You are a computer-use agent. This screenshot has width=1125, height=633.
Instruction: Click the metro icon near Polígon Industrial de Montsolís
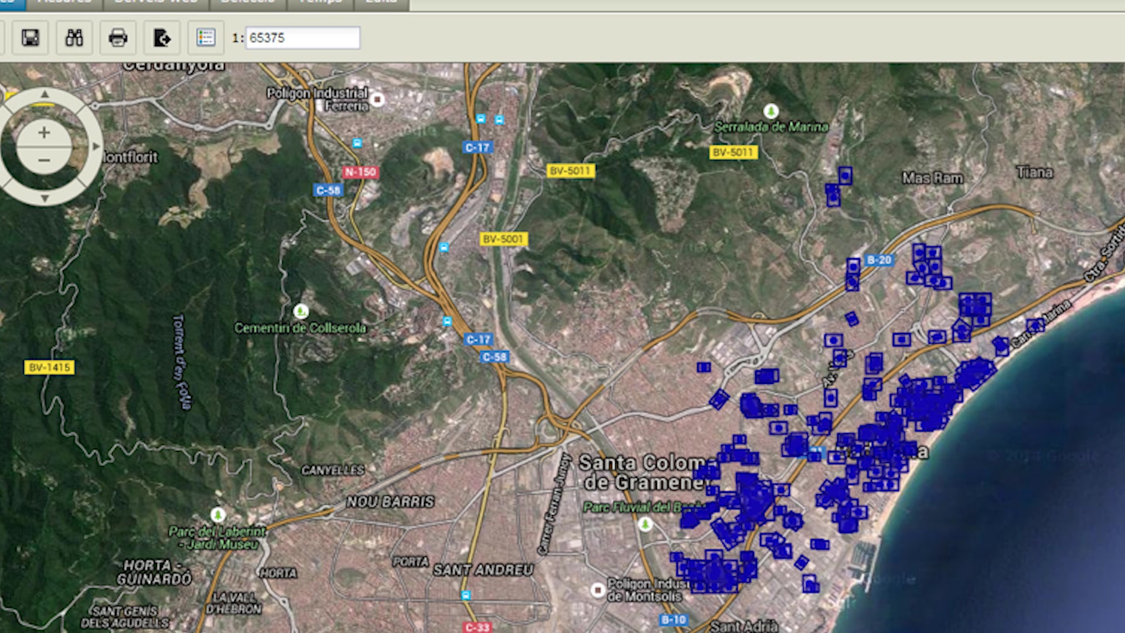click(x=598, y=588)
